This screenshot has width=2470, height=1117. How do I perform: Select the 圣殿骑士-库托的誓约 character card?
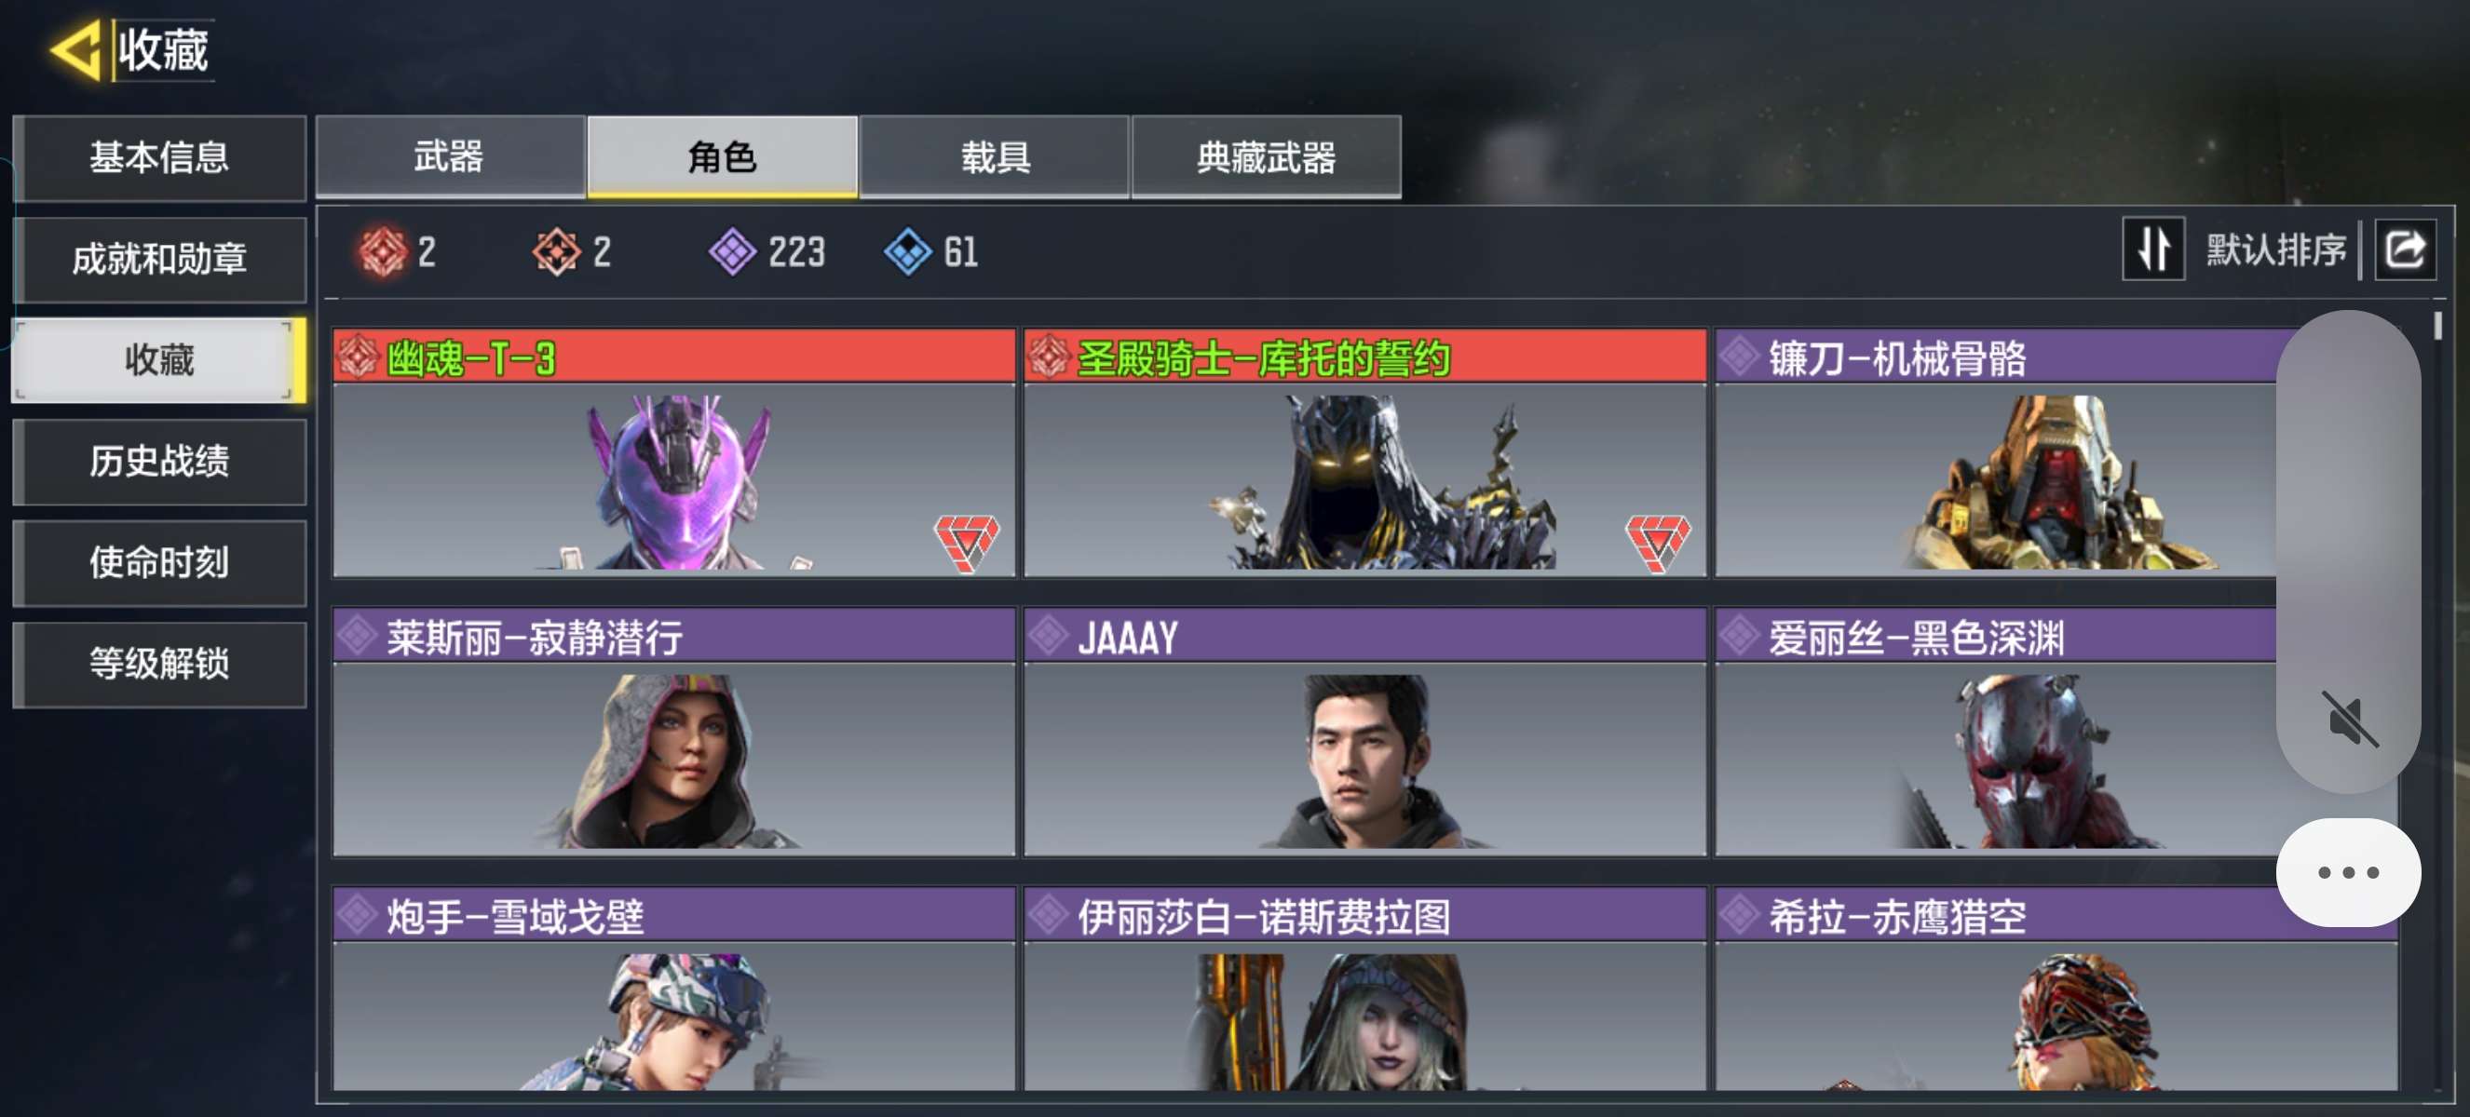1365,452
